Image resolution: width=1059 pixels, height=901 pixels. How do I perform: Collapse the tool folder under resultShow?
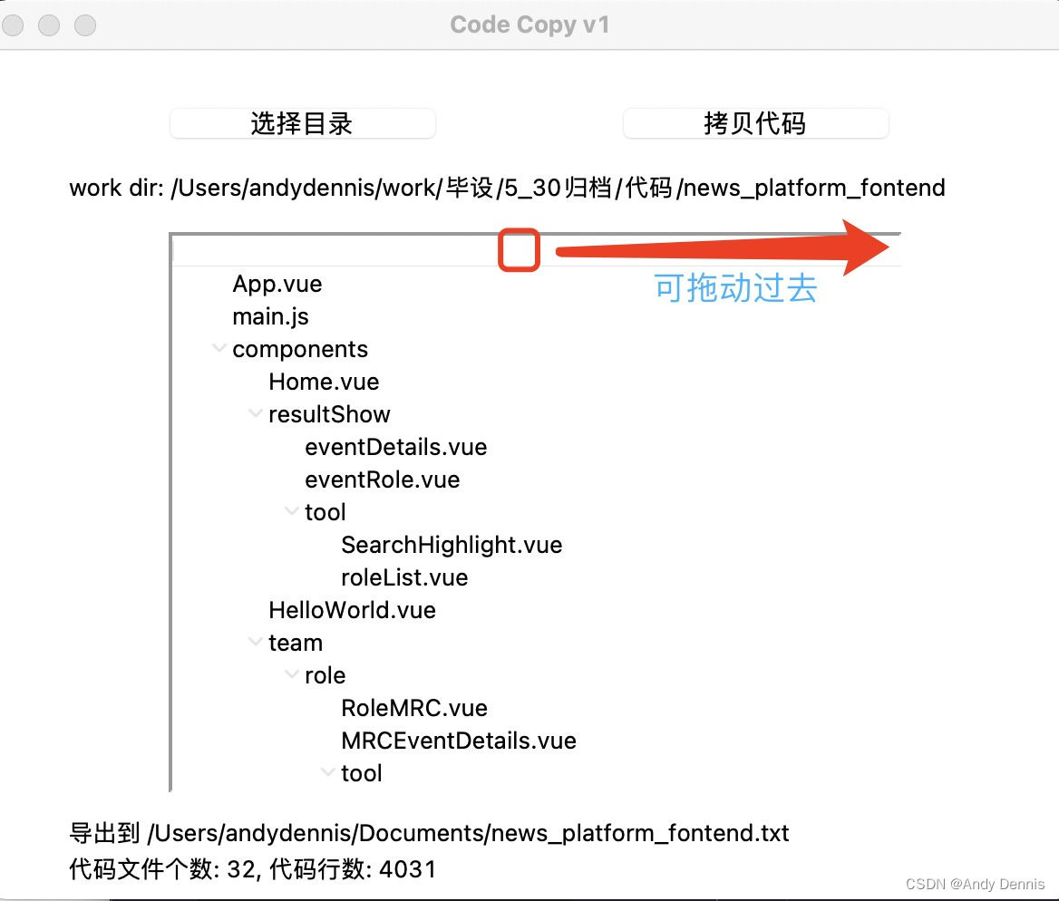tap(291, 511)
